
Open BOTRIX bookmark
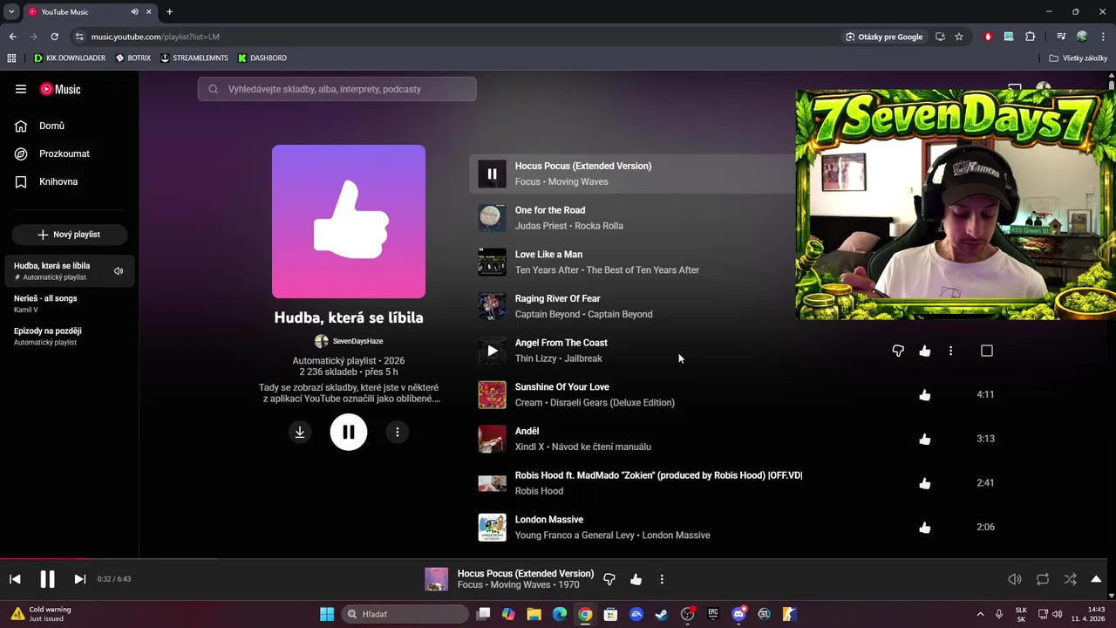(x=133, y=58)
